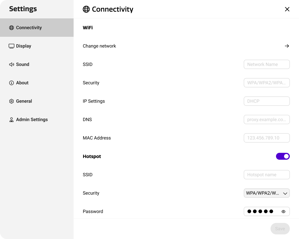Viewport: 299px width, 239px height.
Task: Close the Connectivity settings panel
Action: [287, 9]
